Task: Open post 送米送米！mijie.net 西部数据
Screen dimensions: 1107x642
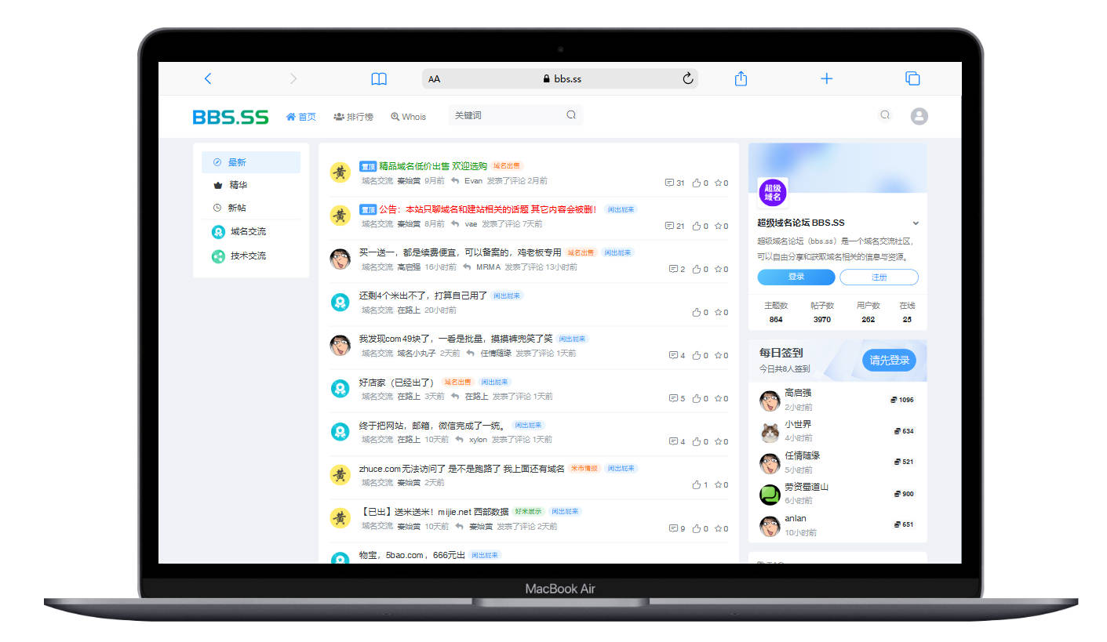Action: [x=434, y=512]
